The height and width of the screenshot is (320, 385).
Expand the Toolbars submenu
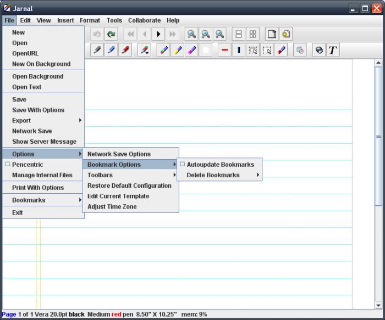click(x=131, y=175)
